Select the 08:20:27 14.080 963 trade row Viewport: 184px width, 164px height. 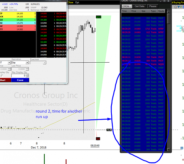coord(143,36)
